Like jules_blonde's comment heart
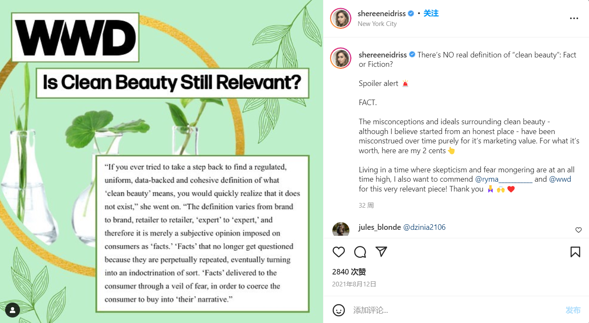 tap(578, 230)
